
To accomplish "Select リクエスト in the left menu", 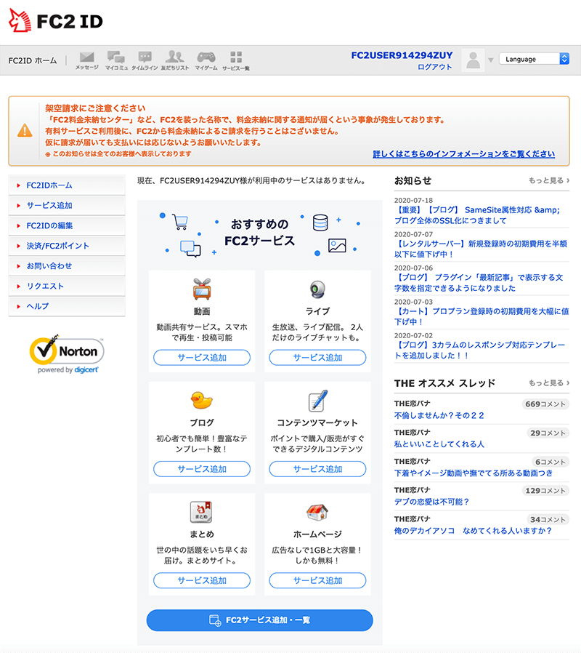I will pyautogui.click(x=67, y=286).
